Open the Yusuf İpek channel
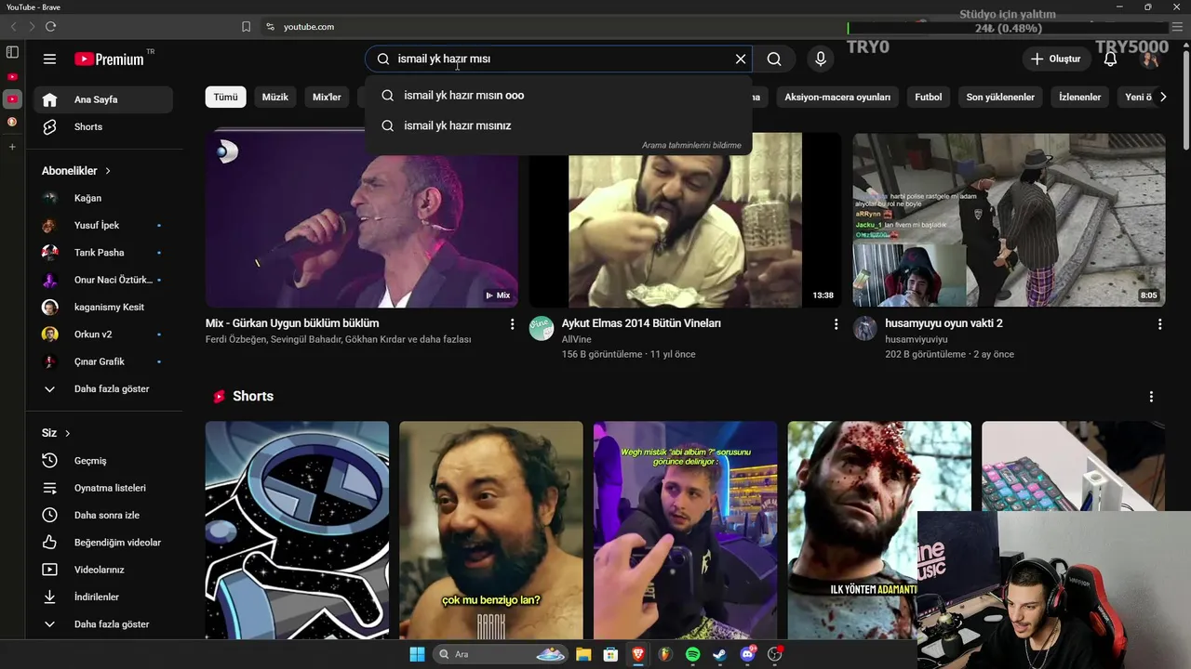Image resolution: width=1191 pixels, height=669 pixels. (103, 225)
